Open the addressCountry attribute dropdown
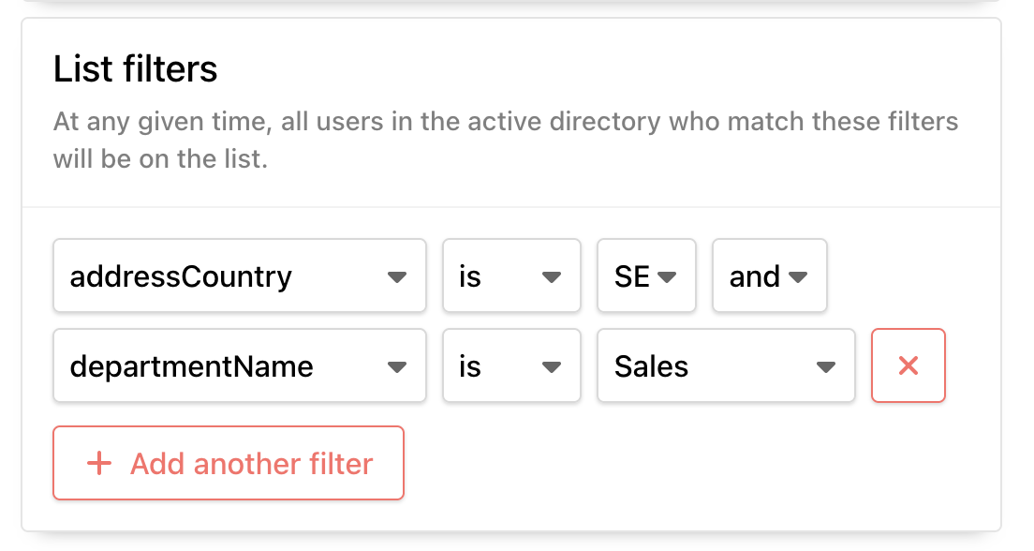1034x551 pixels. coord(240,275)
